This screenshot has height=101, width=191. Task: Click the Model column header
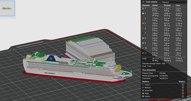tap(155, 5)
